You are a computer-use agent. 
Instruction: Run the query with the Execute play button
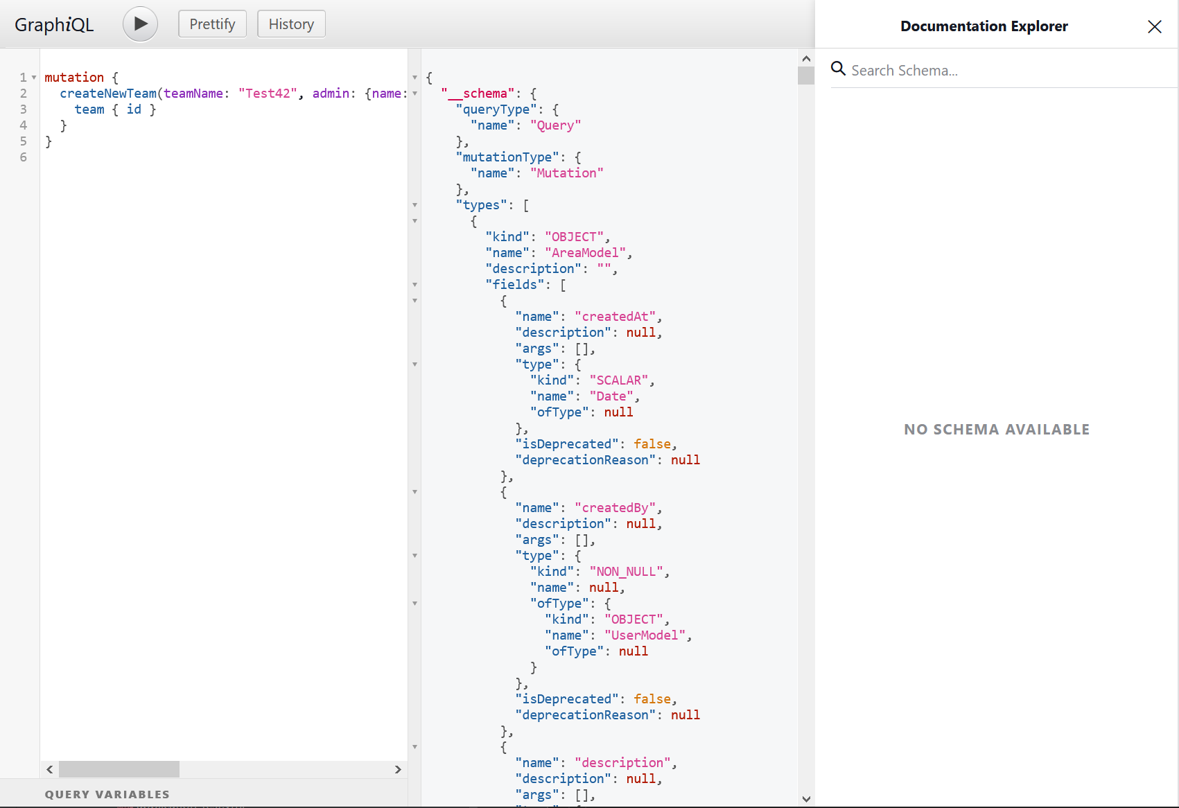coord(141,24)
